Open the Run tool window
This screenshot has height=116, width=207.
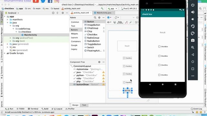pos(9,109)
